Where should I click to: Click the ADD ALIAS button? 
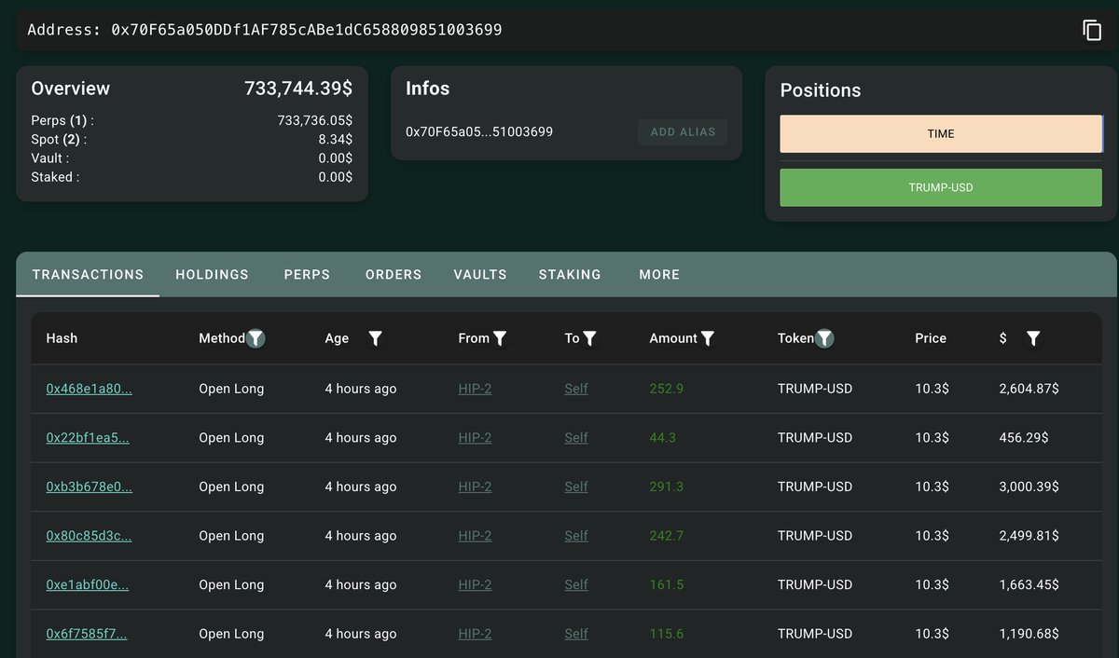tap(683, 131)
